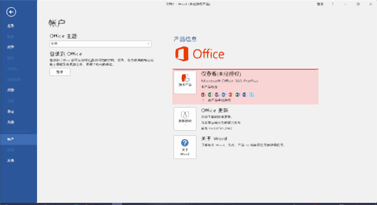Open Help with the question mark in title bar
Viewport: 377px width, 205px height.
tap(332, 4)
